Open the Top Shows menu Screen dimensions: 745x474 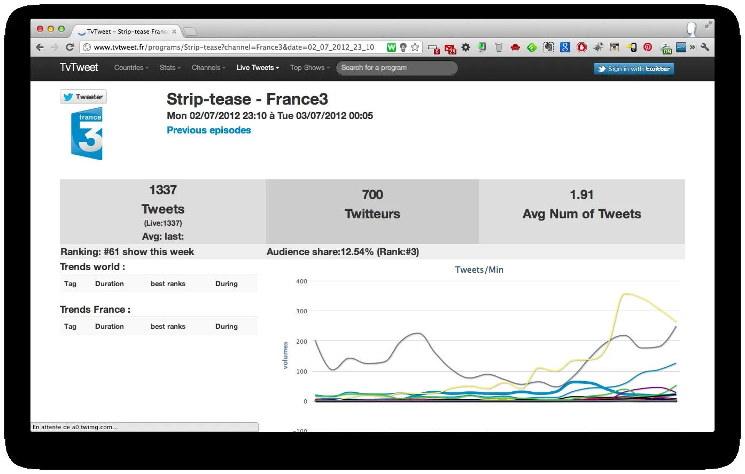[x=310, y=68]
